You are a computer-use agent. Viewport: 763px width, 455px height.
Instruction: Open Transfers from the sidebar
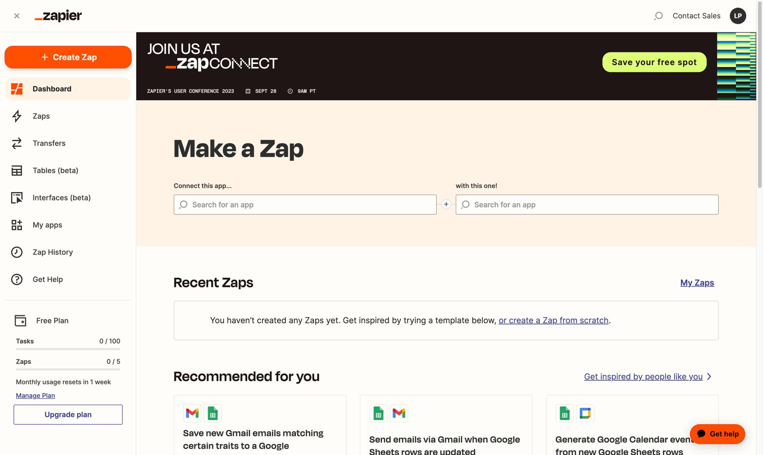tap(49, 143)
